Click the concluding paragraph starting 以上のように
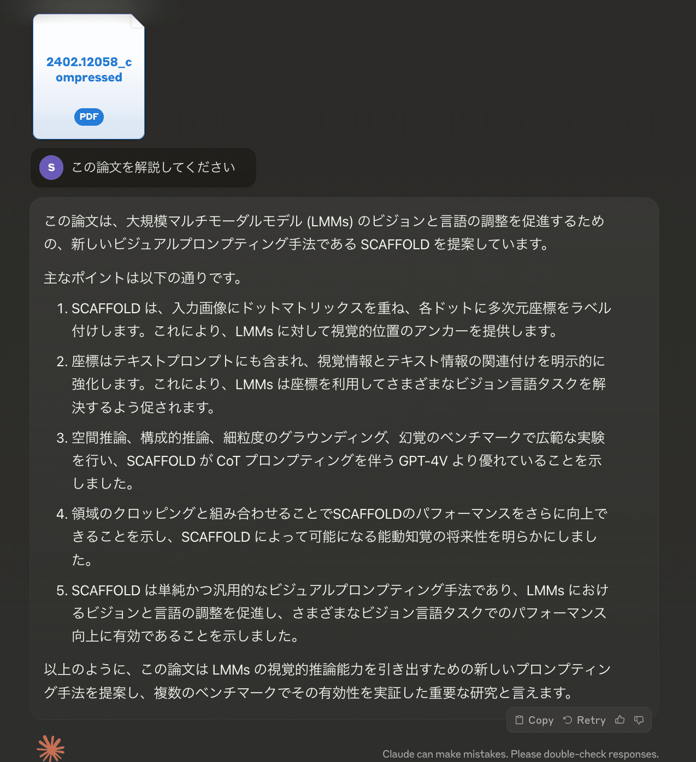This screenshot has width=696, height=762. 328,681
